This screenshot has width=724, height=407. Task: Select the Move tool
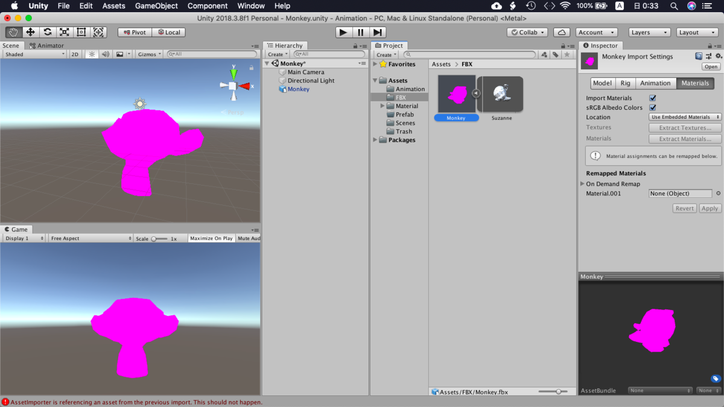[x=30, y=33]
